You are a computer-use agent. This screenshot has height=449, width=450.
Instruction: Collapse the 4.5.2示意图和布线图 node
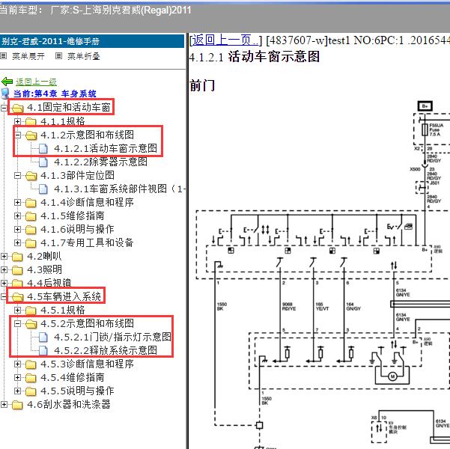click(x=17, y=324)
